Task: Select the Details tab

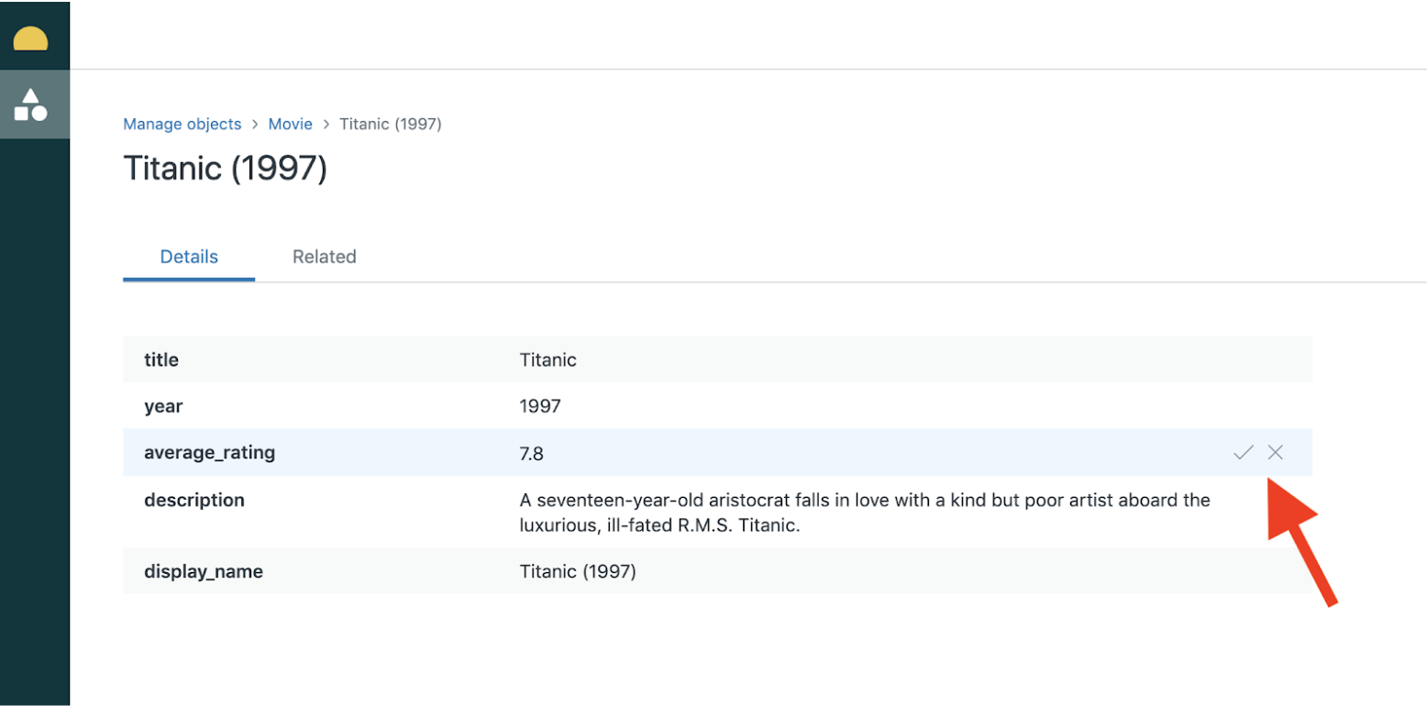Action: tap(189, 257)
